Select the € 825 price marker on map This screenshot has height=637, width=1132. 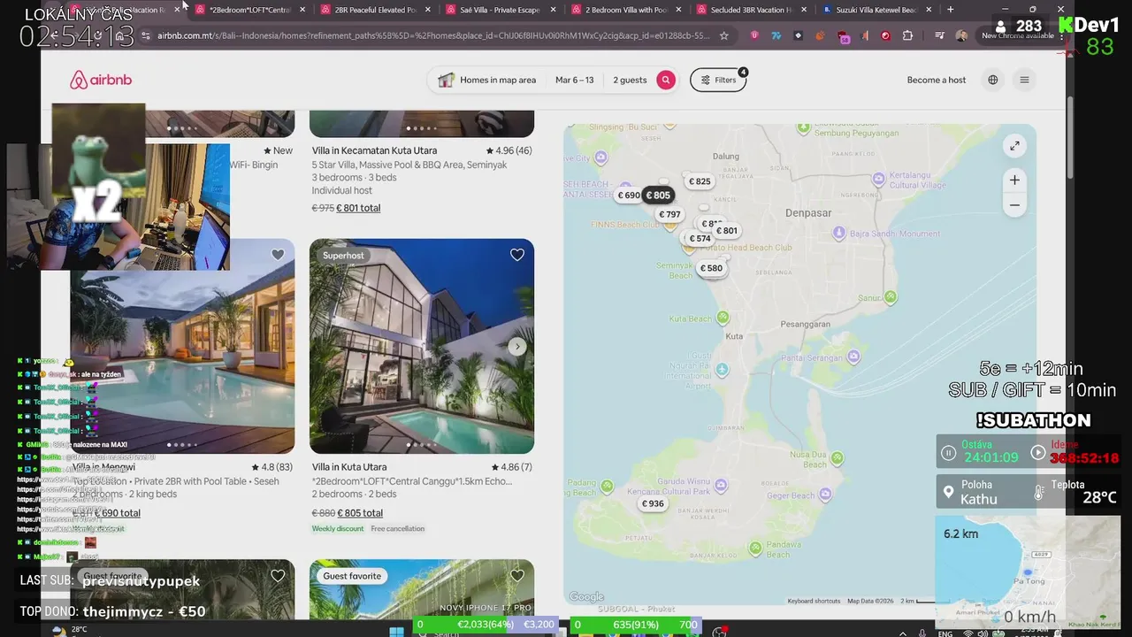(700, 181)
